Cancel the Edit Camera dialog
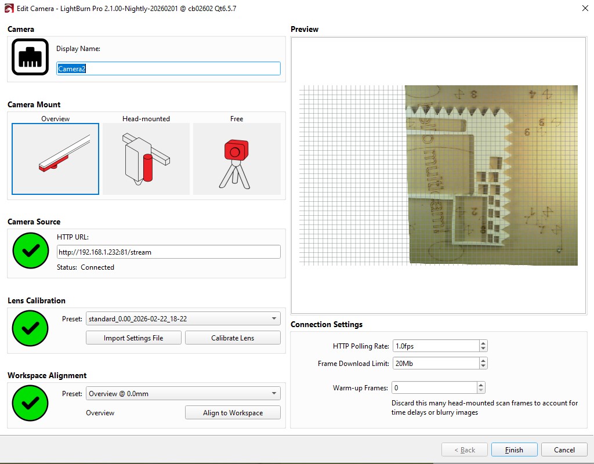 click(564, 450)
